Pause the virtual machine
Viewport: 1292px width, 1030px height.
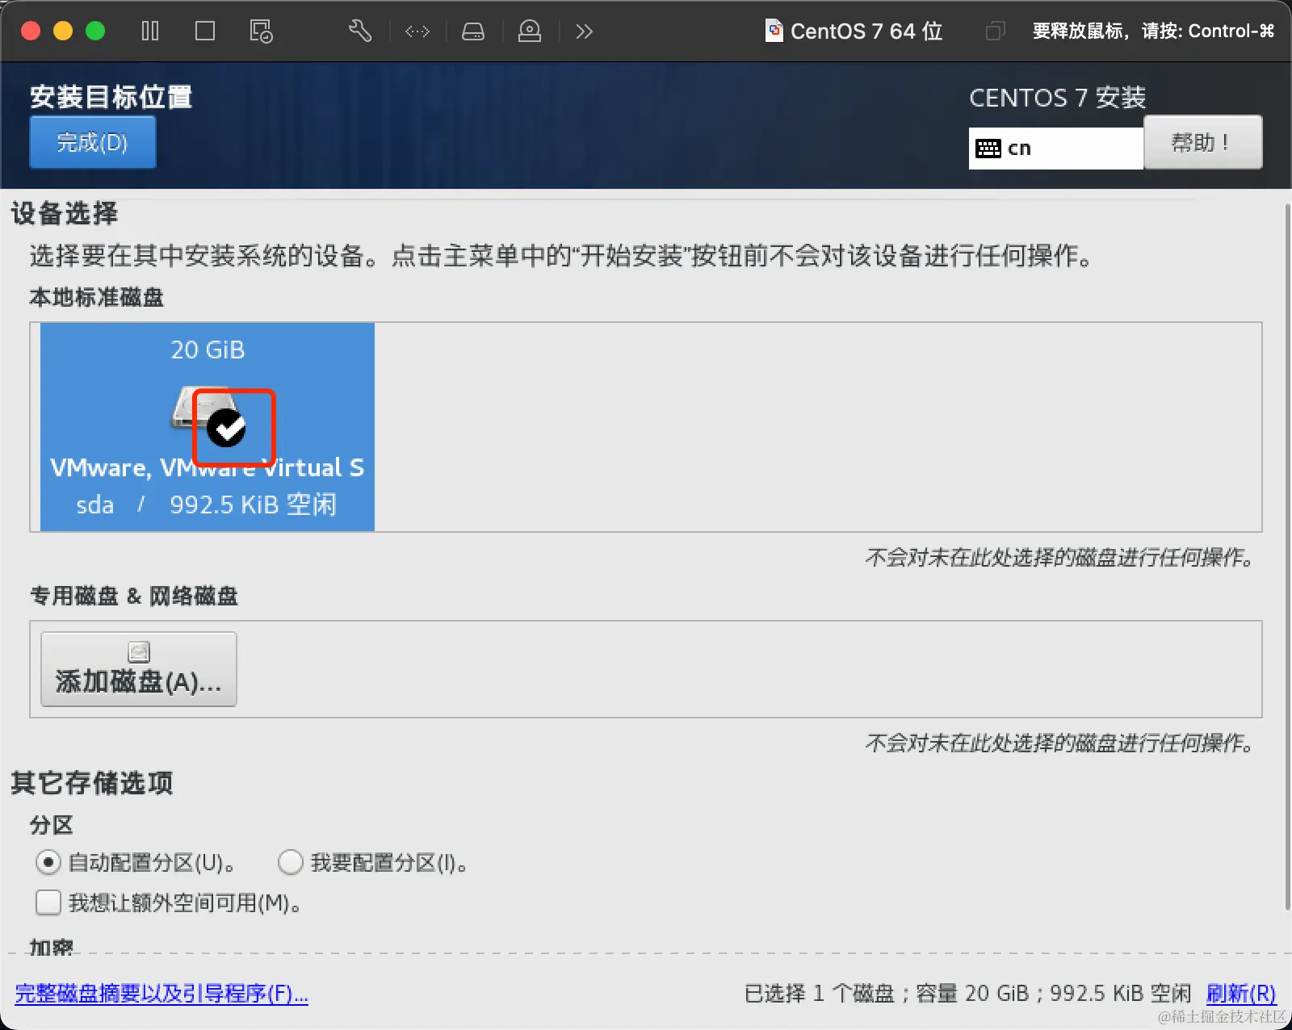click(x=150, y=31)
